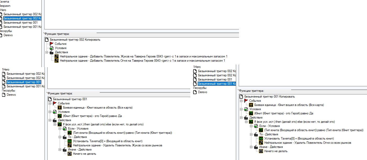Click If-then-else icon above Удалить Повелитель Жуков

(x=60, y=124)
